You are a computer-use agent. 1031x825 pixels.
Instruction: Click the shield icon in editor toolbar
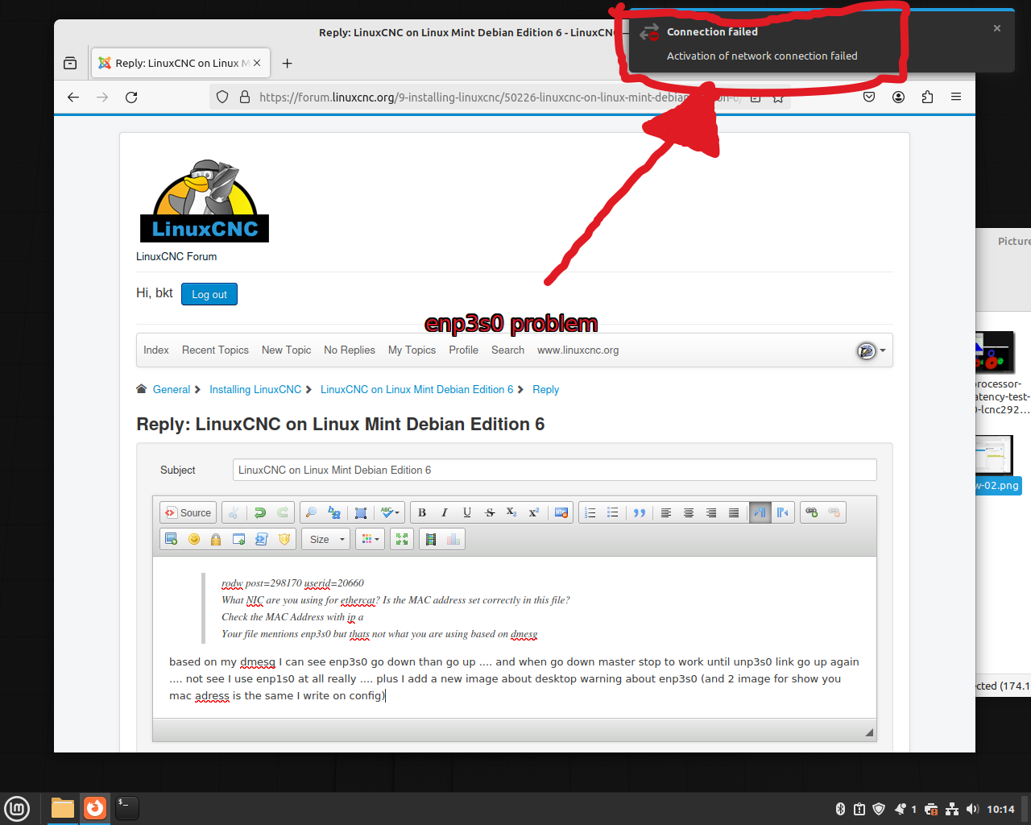tap(284, 539)
